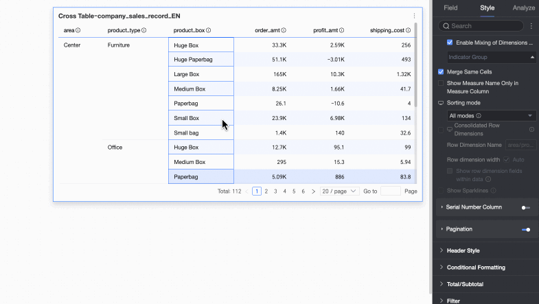The image size is (539, 304).
Task: Click the info icon beside order_amt header
Action: click(284, 30)
